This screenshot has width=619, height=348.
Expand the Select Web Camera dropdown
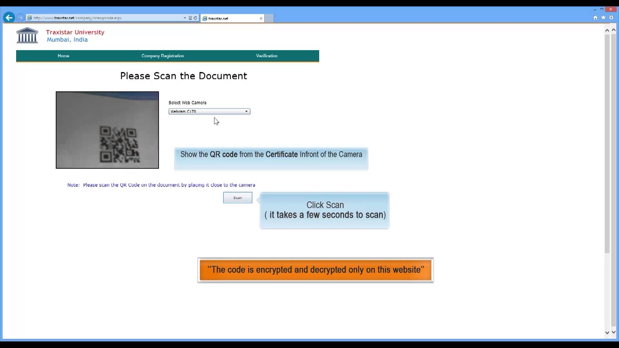pos(209,111)
